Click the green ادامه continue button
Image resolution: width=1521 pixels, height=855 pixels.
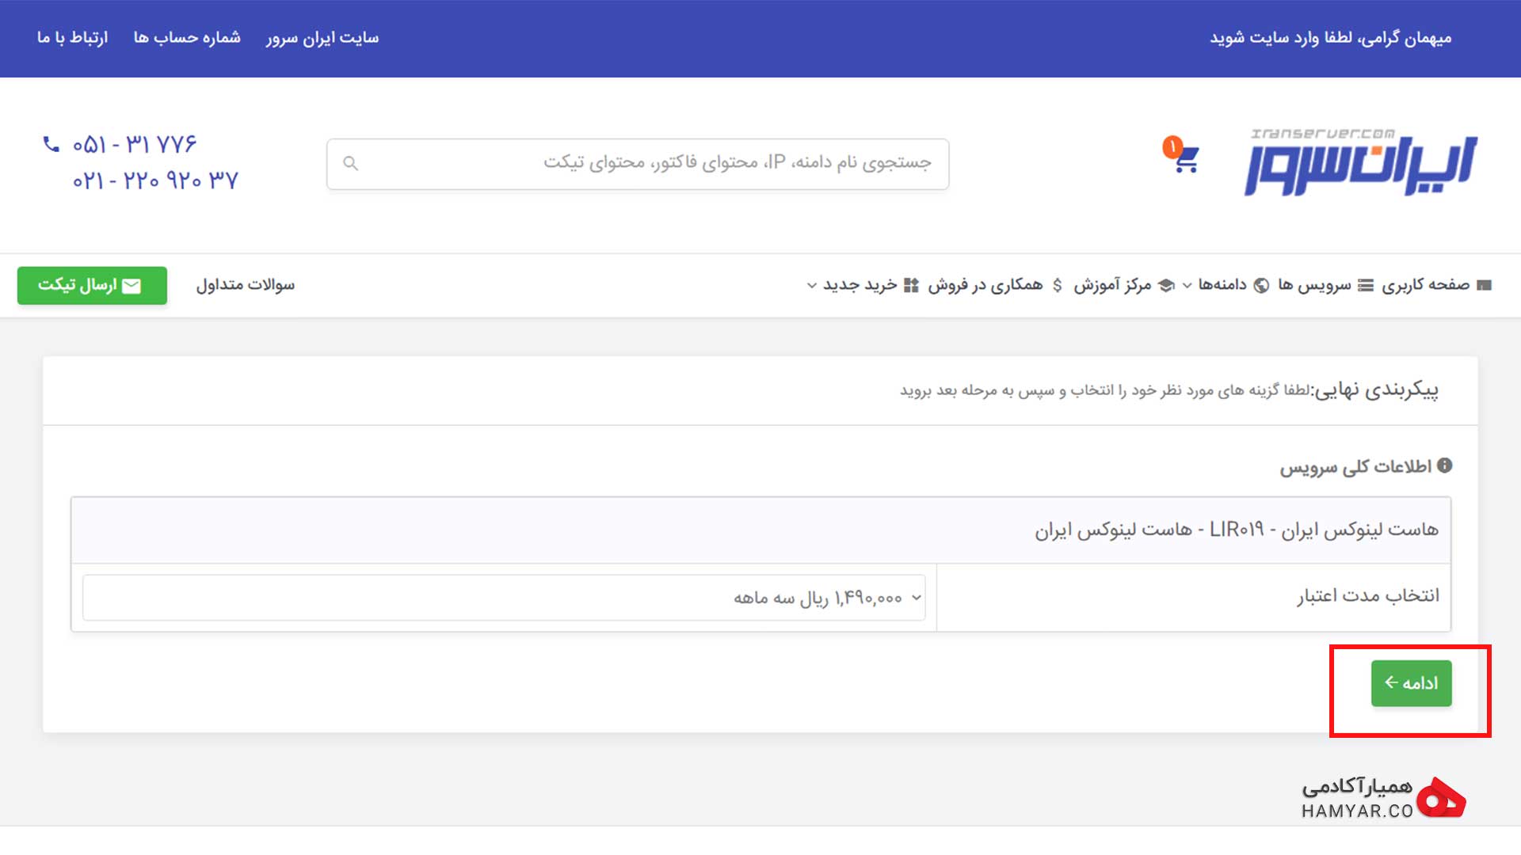click(x=1411, y=683)
